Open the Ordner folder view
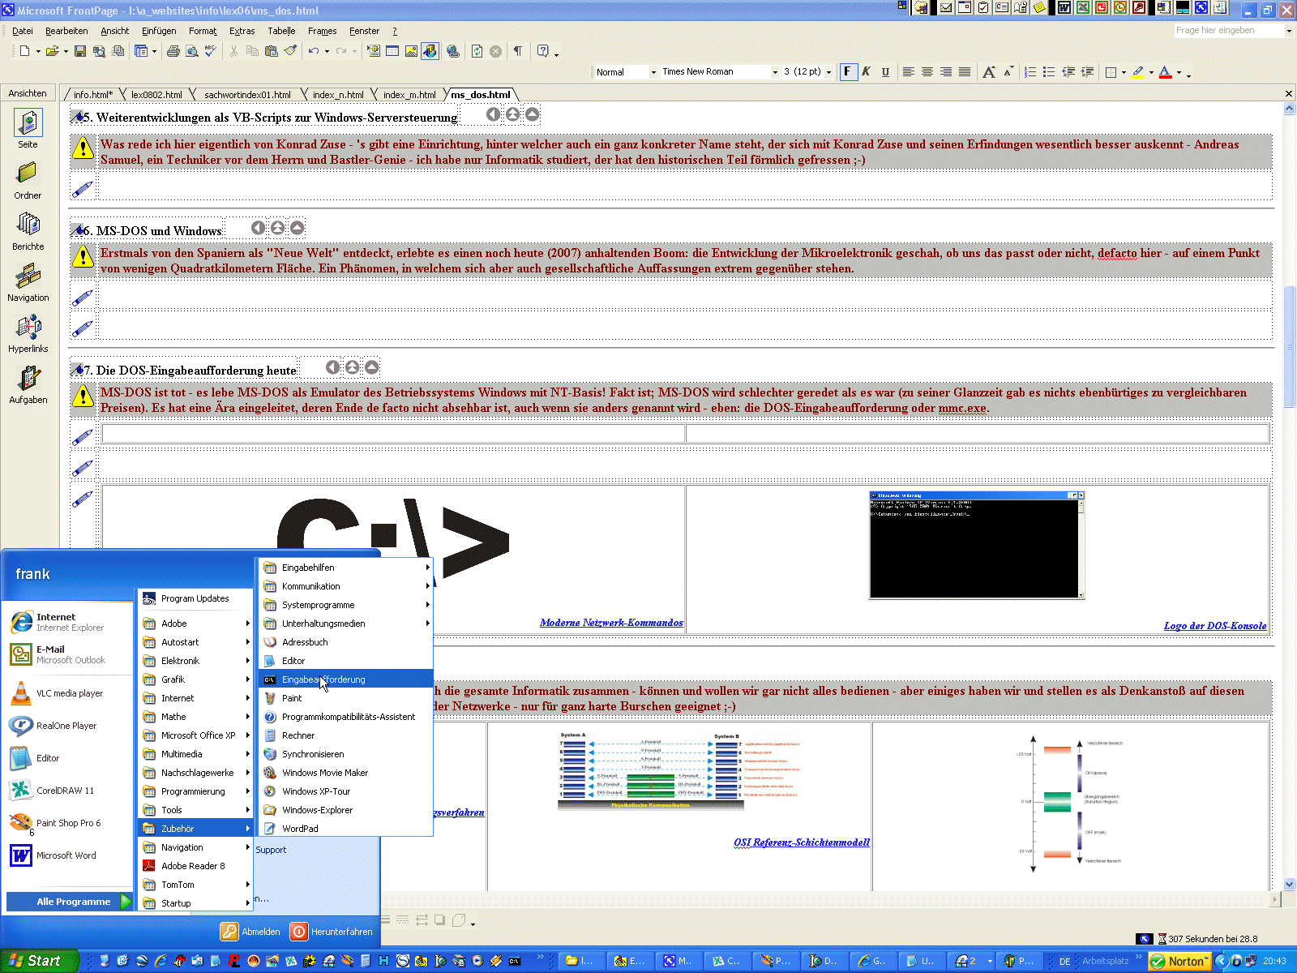This screenshot has width=1297, height=973. [28, 180]
